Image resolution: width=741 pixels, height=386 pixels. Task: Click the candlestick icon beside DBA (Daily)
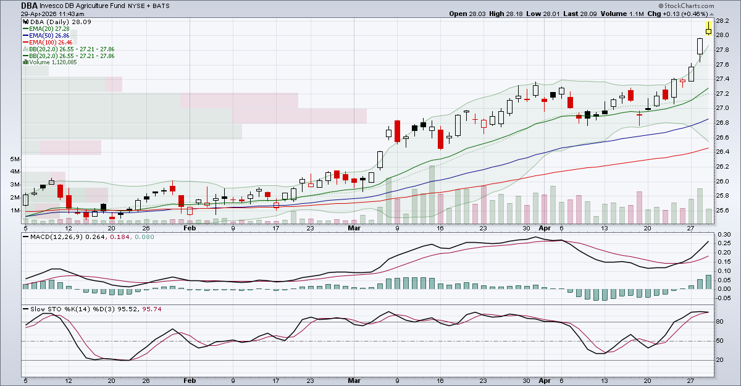(x=25, y=22)
